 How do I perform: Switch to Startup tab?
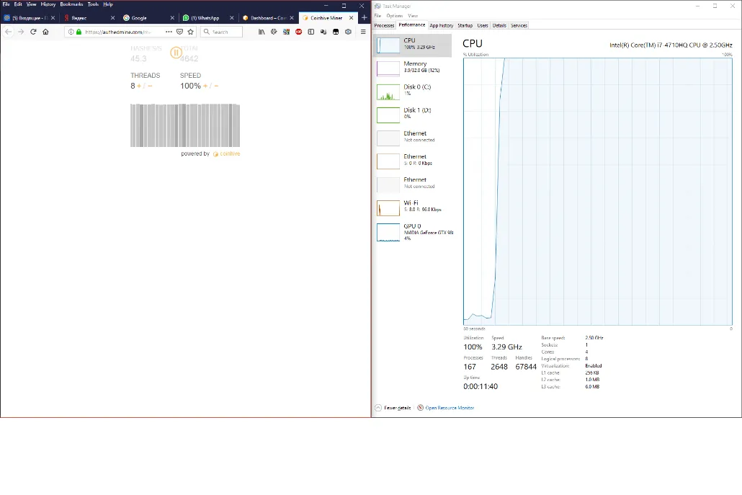[x=465, y=25]
